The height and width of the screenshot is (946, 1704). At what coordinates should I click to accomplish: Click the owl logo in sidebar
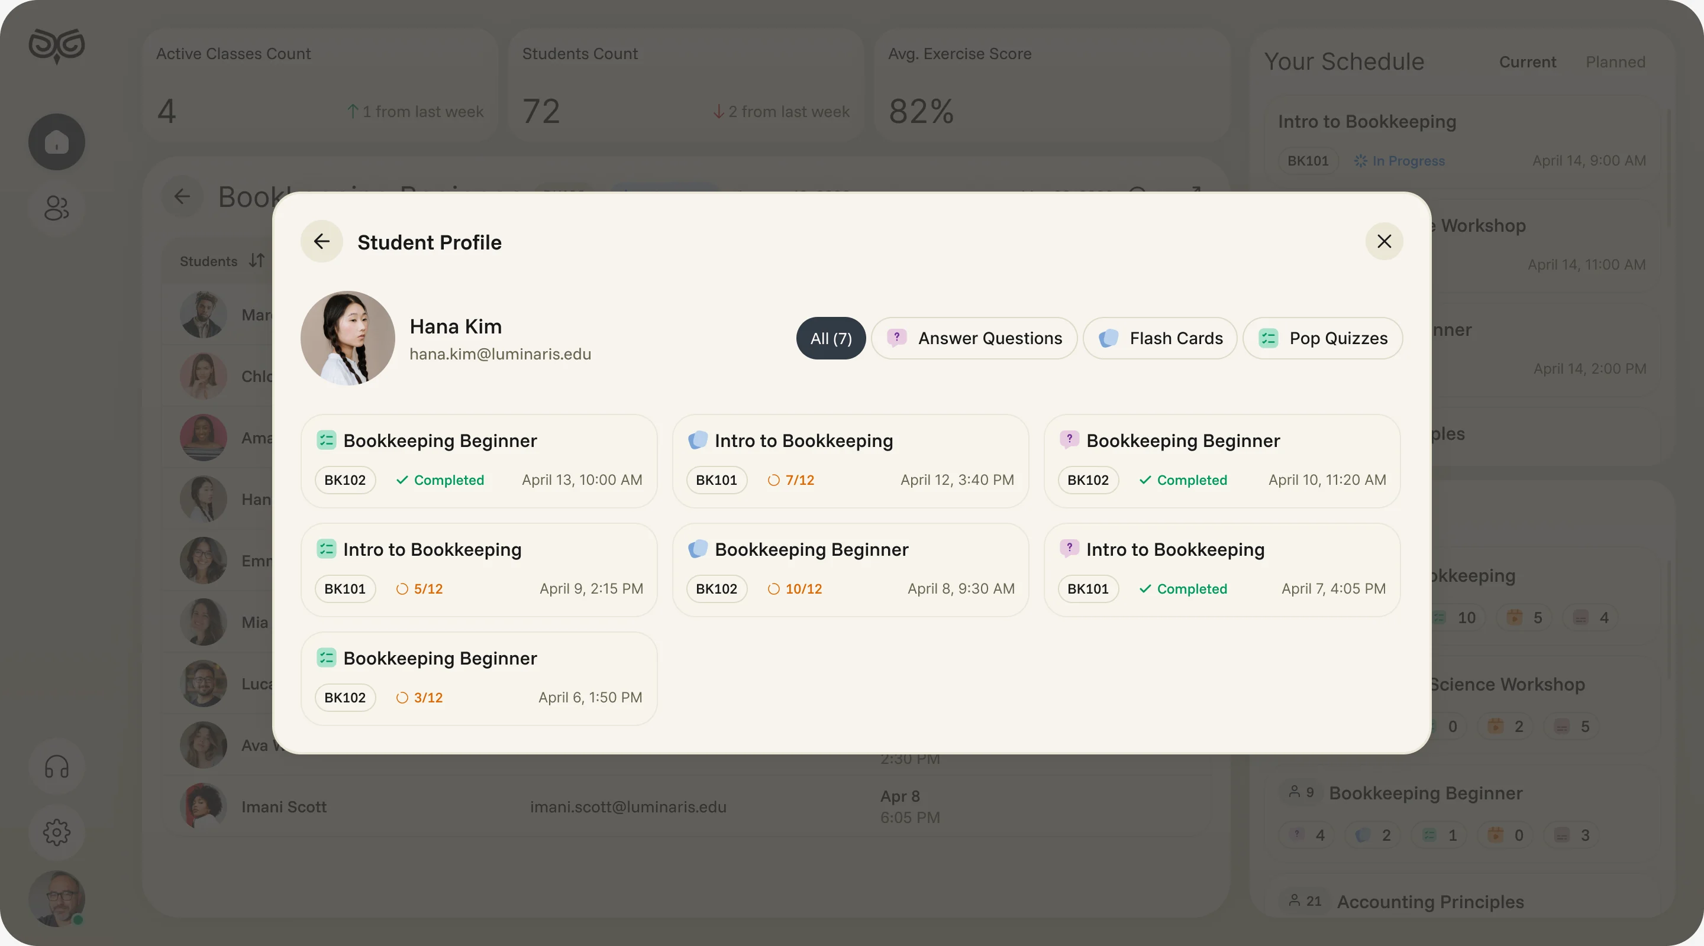pos(57,46)
